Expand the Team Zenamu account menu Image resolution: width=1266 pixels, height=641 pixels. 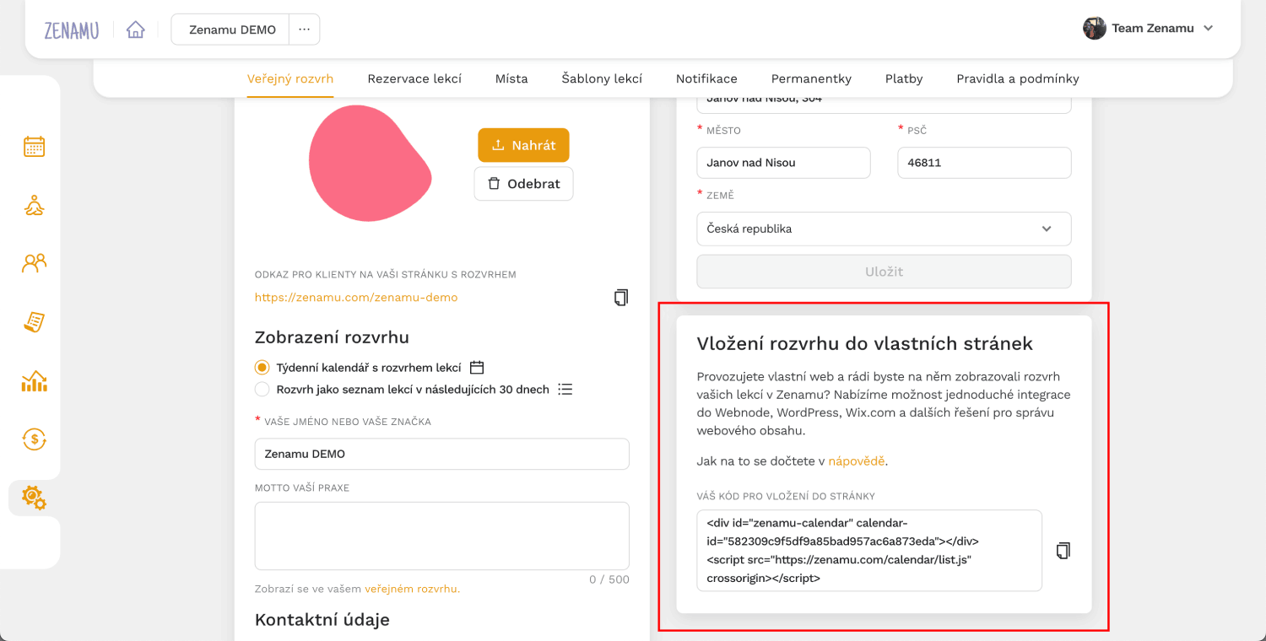coord(1208,29)
